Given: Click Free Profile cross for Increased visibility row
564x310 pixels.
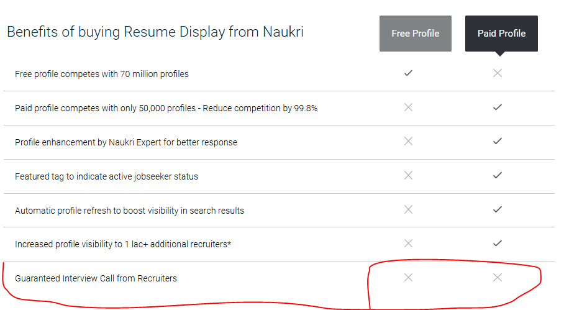Looking at the screenshot, I should (408, 243).
